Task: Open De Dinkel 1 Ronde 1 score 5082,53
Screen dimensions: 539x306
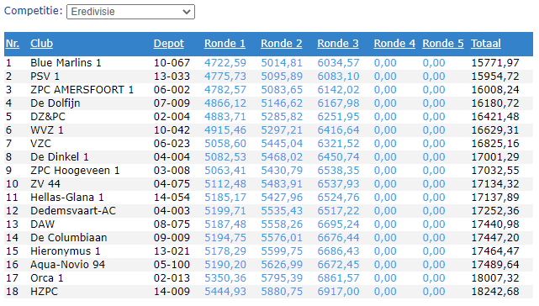Action: coord(225,157)
